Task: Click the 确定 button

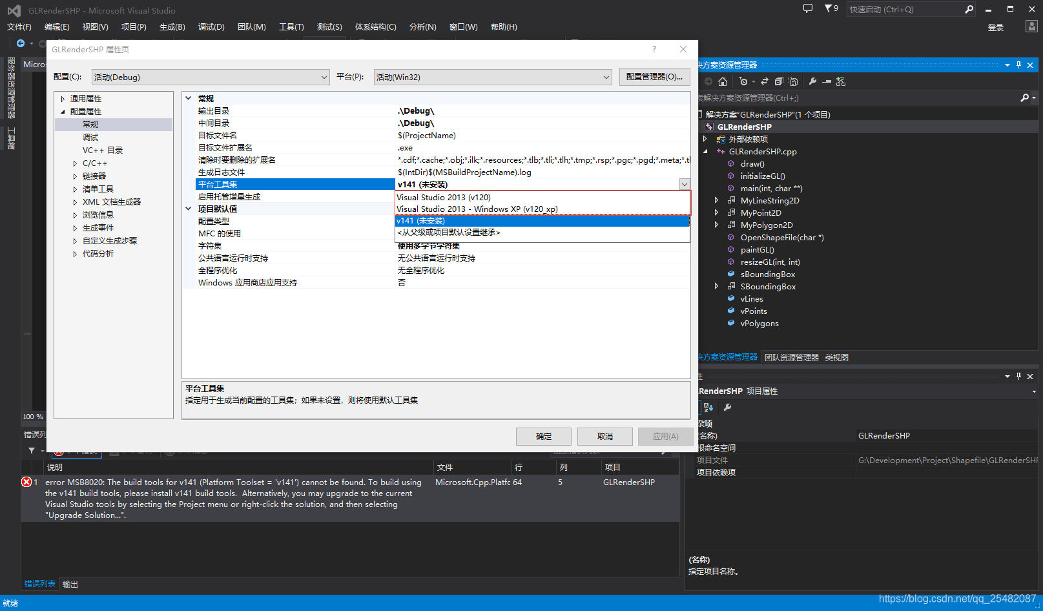Action: pyautogui.click(x=544, y=437)
